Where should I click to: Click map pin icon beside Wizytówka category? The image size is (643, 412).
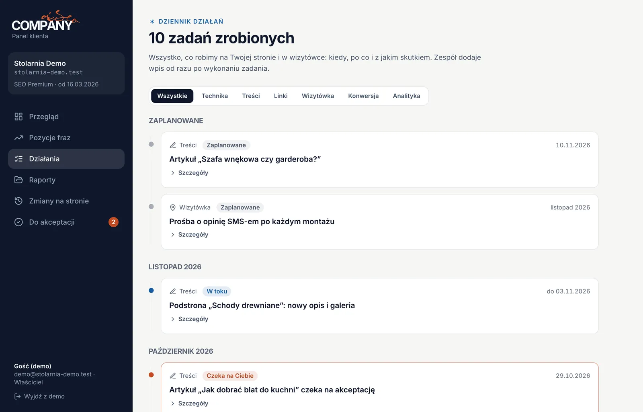point(173,207)
